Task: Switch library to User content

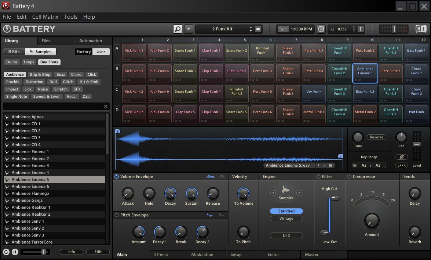Action: pyautogui.click(x=101, y=52)
